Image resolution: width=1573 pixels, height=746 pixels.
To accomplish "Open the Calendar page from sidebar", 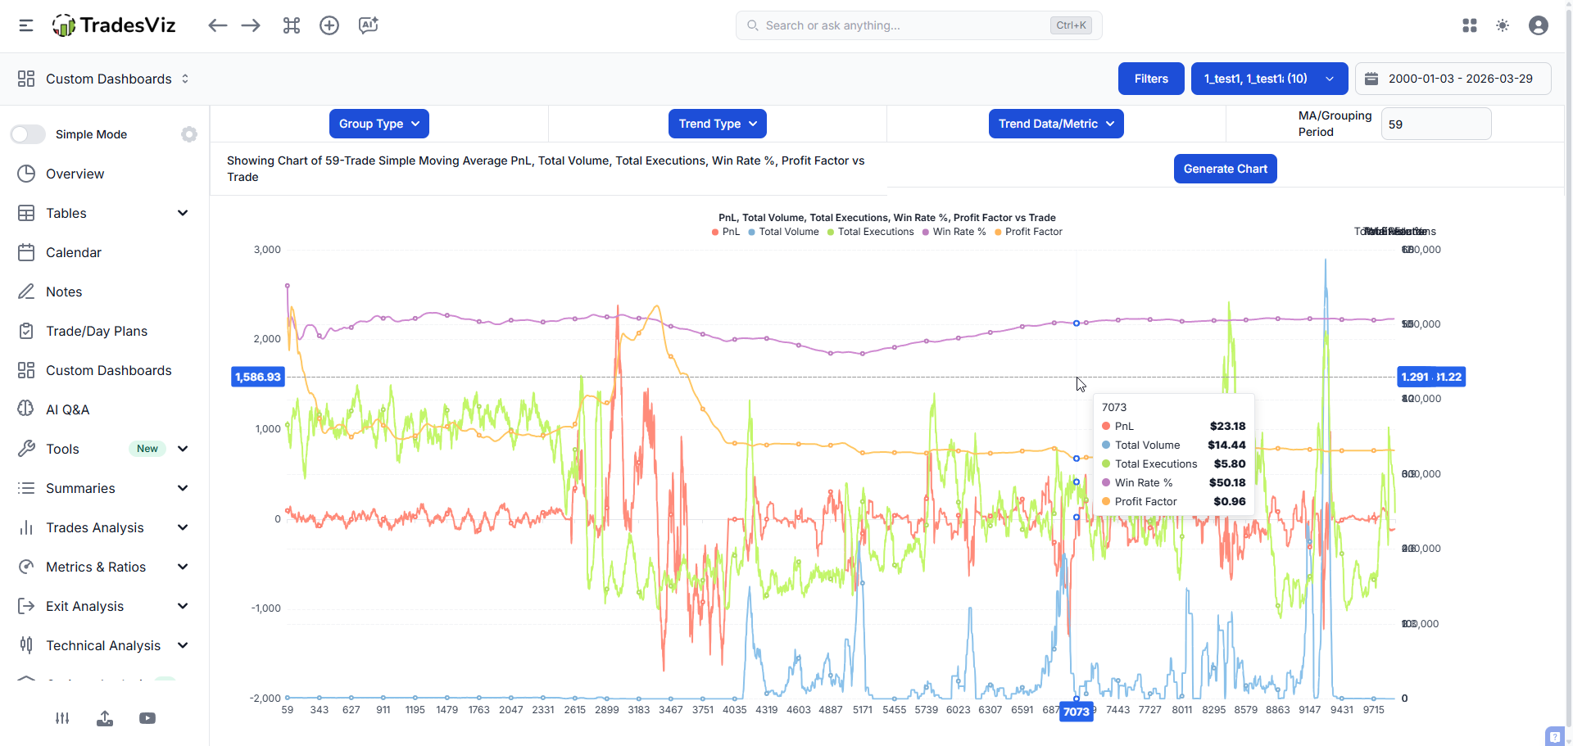I will pos(74,252).
